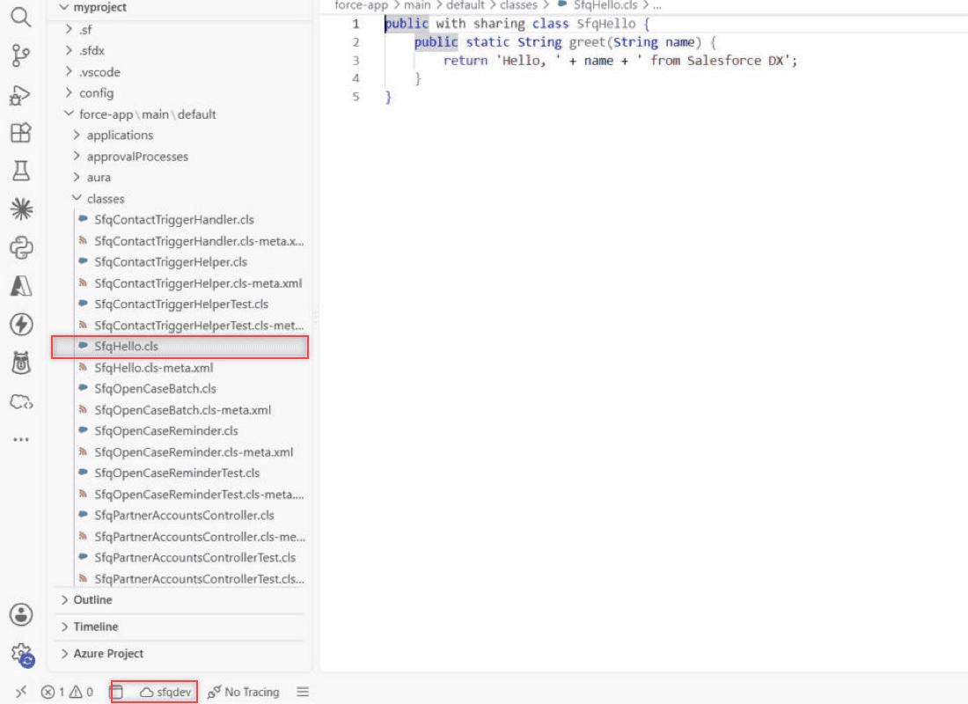The image size is (968, 704).
Task: Show additional views via three dots
Action: click(x=21, y=440)
